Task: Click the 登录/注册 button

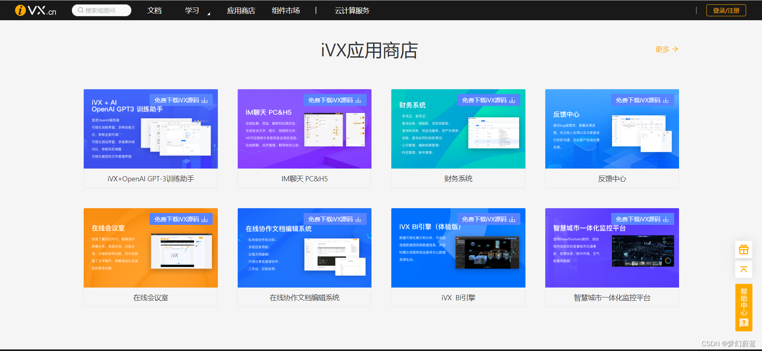Action: pyautogui.click(x=726, y=10)
